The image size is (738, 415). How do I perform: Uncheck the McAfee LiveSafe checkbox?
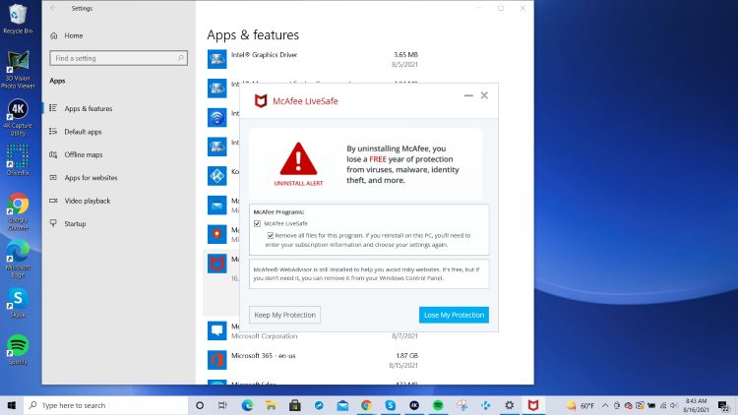point(257,223)
